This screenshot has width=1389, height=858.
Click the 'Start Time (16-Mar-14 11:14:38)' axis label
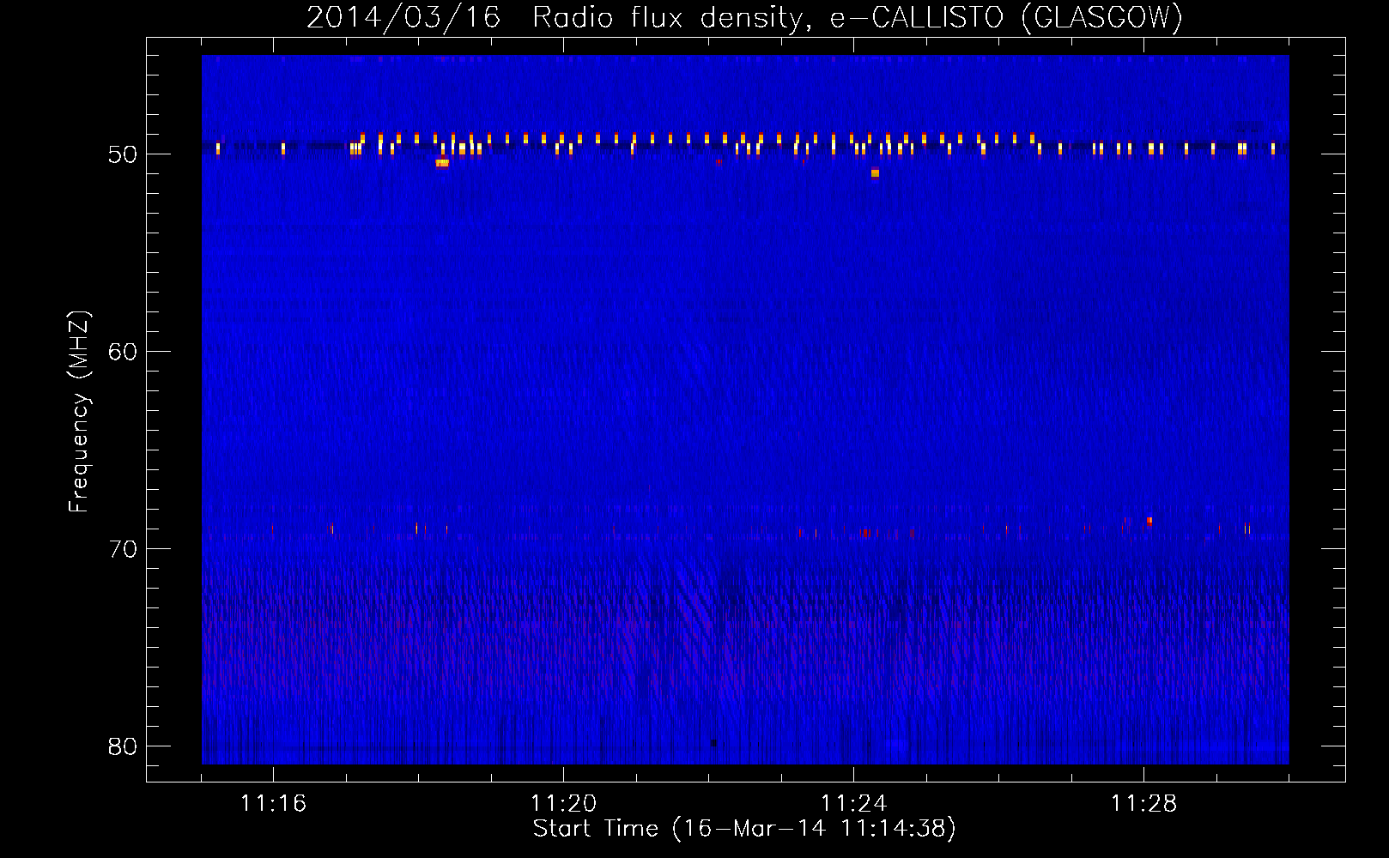click(x=744, y=829)
